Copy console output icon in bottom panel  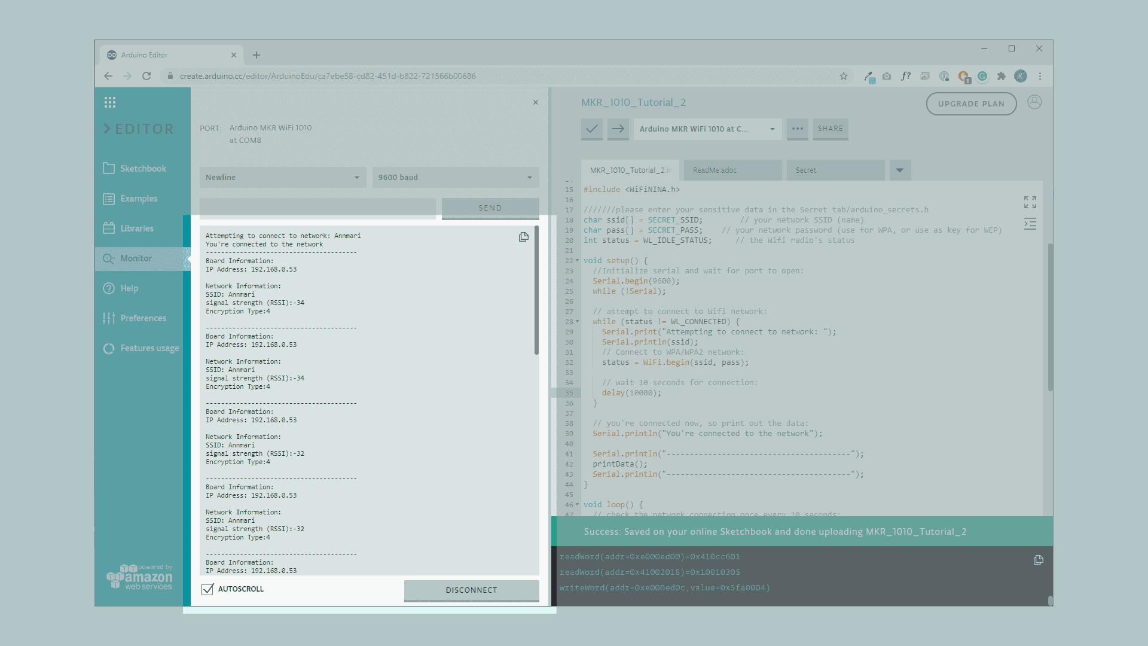click(1039, 560)
